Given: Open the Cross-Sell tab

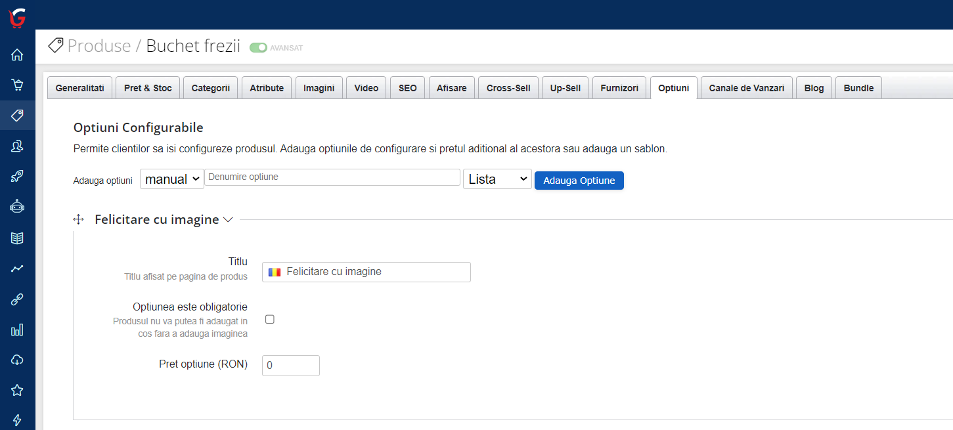Looking at the screenshot, I should click(x=508, y=87).
